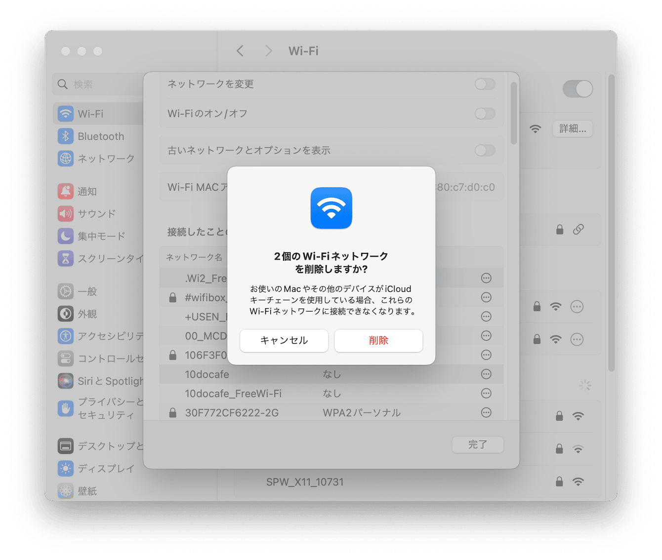This screenshot has height=560, width=662.
Task: Select the 10docafe network row
Action: (x=331, y=374)
